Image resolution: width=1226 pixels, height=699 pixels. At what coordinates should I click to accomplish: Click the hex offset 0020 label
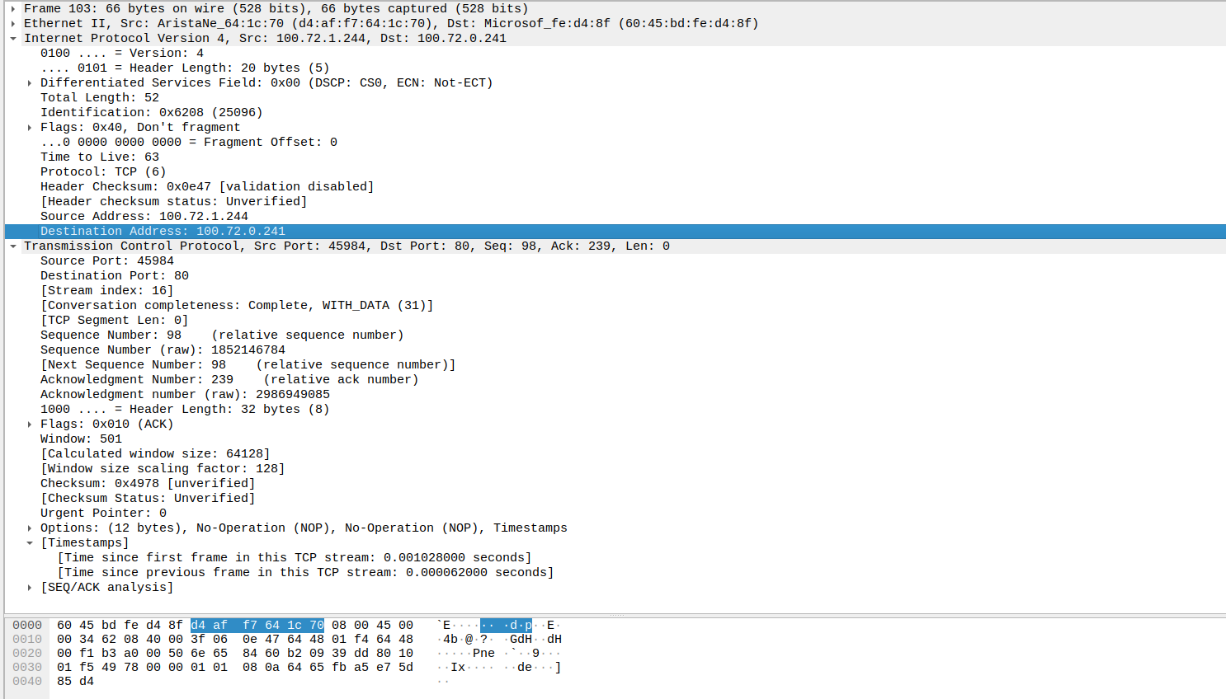[x=27, y=653]
